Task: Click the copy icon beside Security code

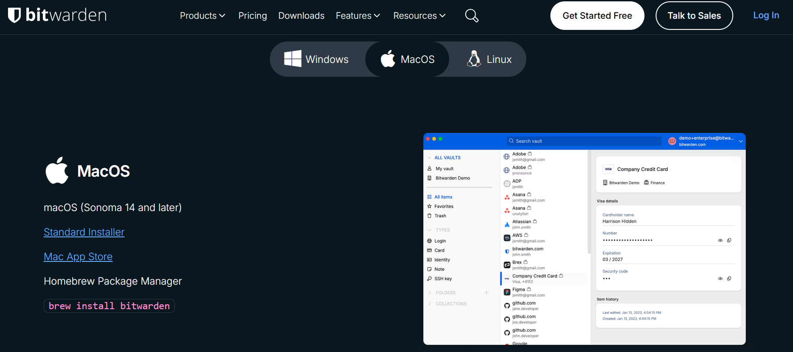Action: (729, 278)
